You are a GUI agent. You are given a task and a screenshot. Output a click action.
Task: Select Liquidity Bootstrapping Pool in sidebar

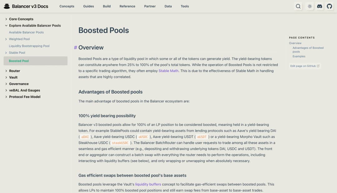[x=29, y=46]
